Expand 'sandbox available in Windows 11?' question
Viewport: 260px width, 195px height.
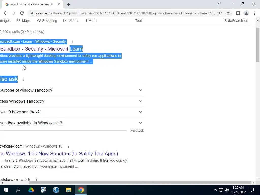[72, 123]
